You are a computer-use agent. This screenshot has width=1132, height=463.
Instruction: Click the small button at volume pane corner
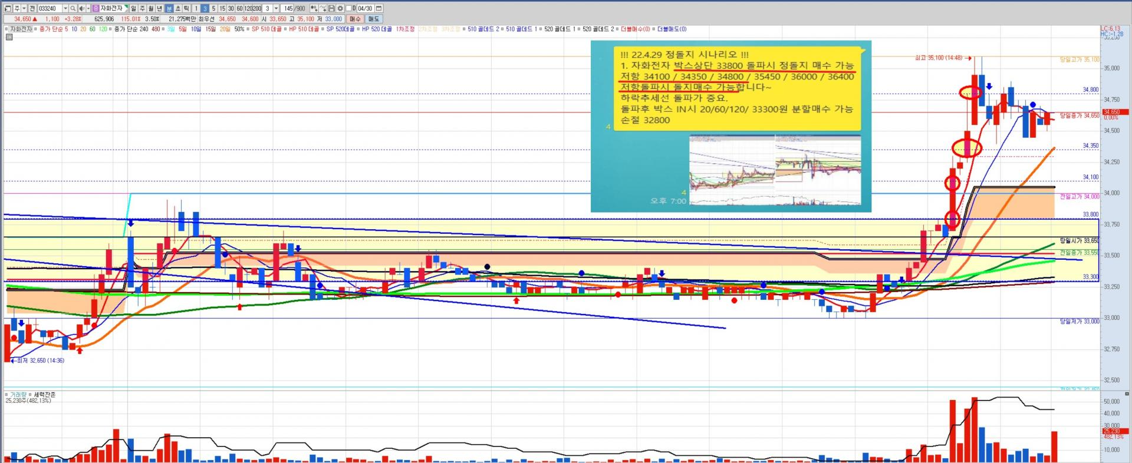pyautogui.click(x=1127, y=393)
